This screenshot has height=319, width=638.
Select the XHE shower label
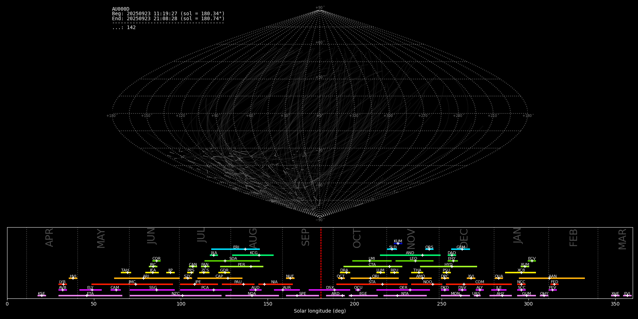(x=615, y=294)
